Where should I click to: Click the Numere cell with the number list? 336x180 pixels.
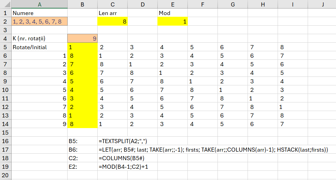tap(39, 22)
